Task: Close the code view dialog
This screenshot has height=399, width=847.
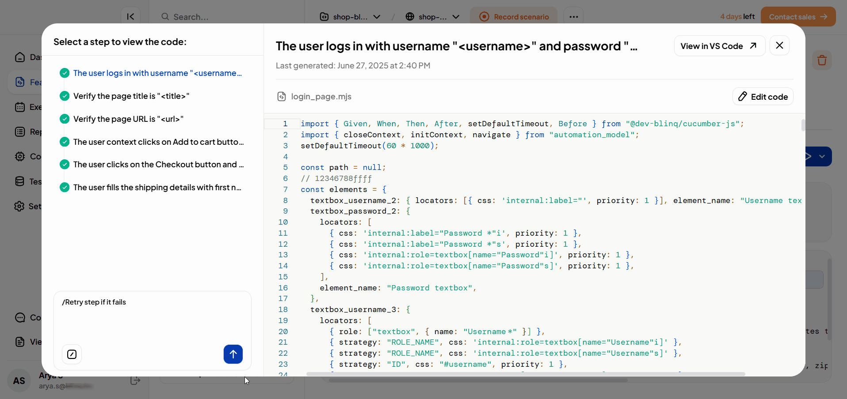Action: coord(779,45)
